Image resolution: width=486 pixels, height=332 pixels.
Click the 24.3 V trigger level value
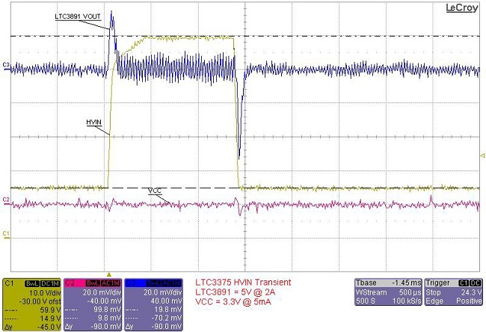tap(472, 292)
